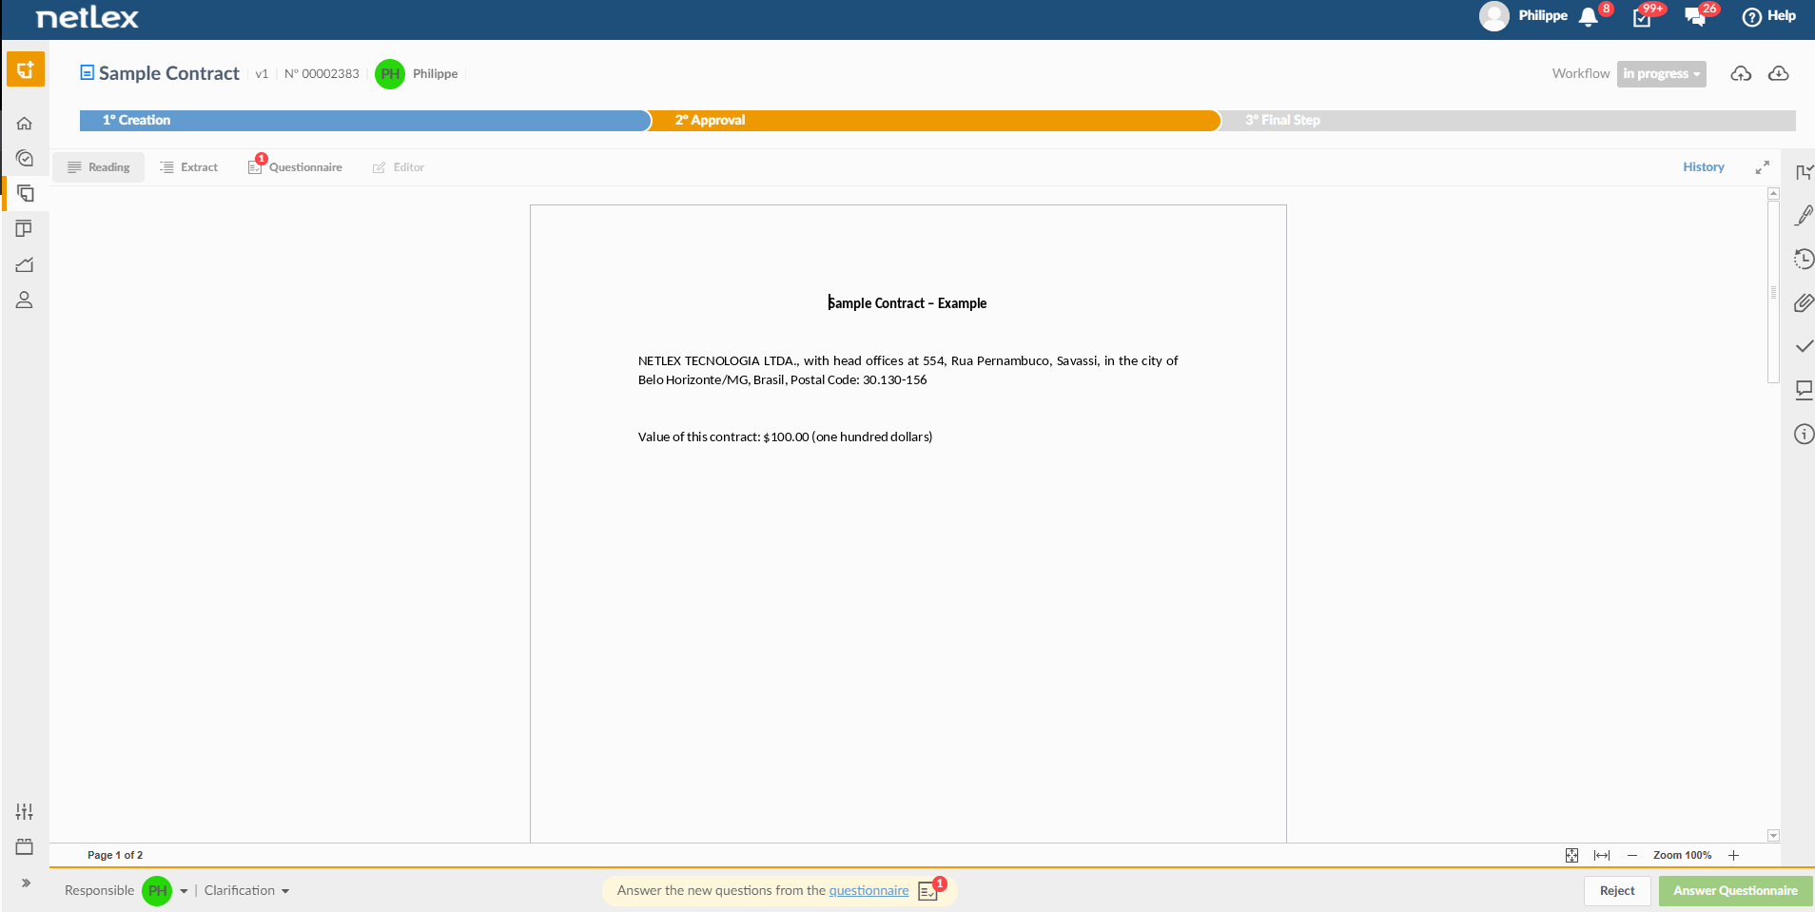Open the information icon in right panel
The height and width of the screenshot is (912, 1815).
point(1804,435)
